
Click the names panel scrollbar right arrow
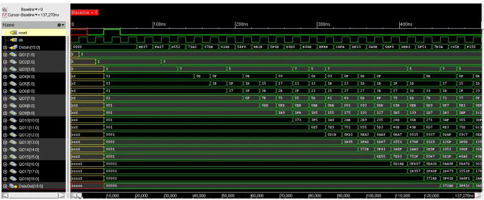pos(63,196)
